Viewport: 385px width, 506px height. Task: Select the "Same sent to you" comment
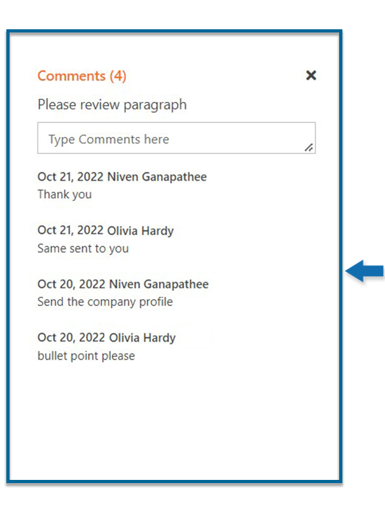[x=83, y=248]
